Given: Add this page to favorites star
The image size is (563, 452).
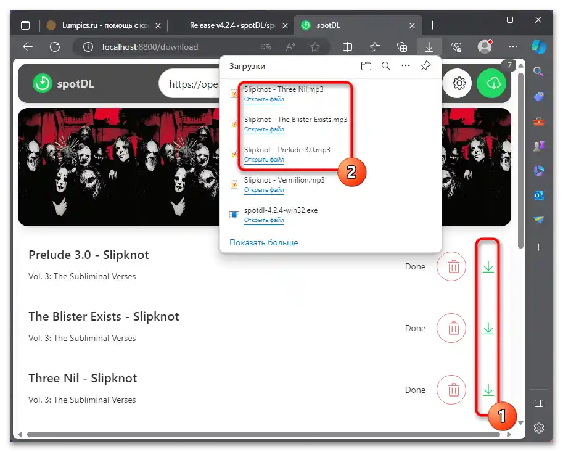Looking at the screenshot, I should point(315,47).
